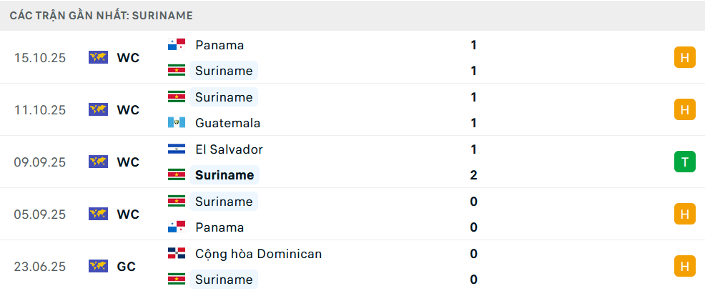705x291 pixels.
Task: Click Suriname's score of 2 against El Salvador
Action: click(473, 175)
